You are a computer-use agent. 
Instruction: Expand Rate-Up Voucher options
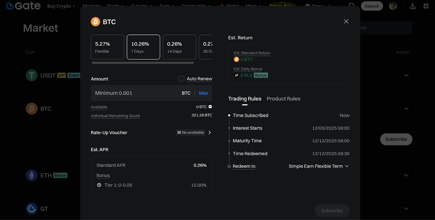[x=210, y=132]
